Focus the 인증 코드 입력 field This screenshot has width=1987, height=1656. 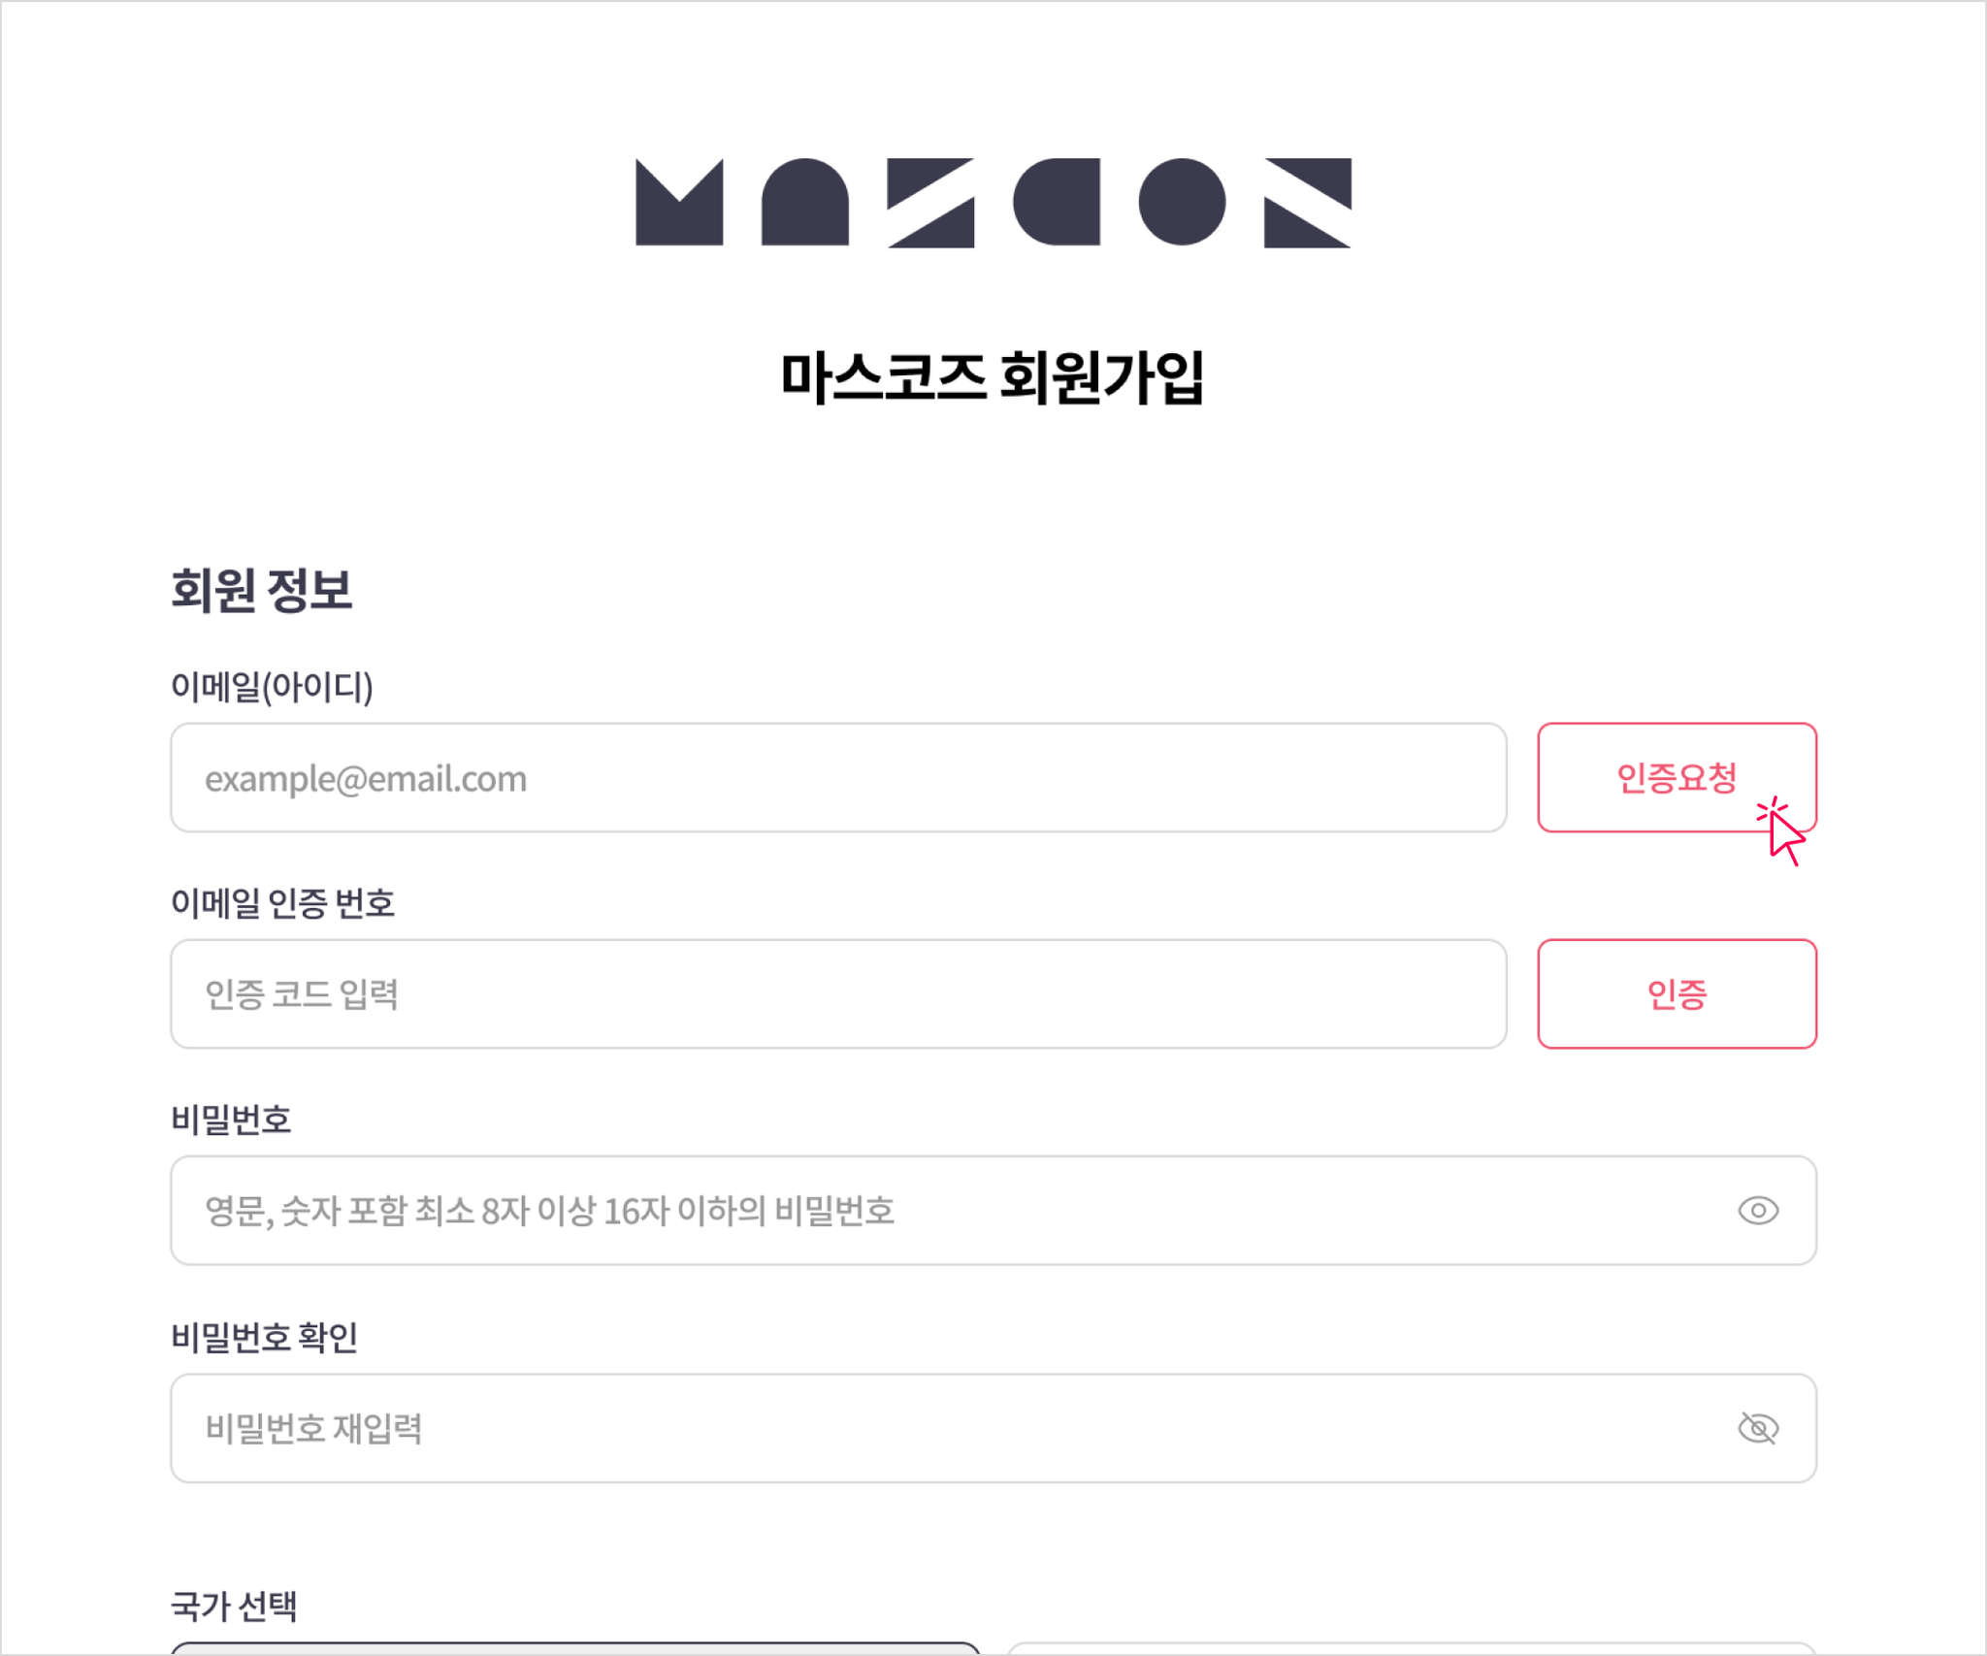click(x=838, y=993)
